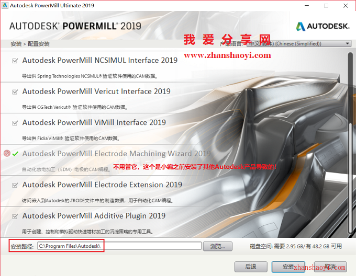The width and height of the screenshot is (356, 276).
Task: Toggle Additive Plugin 2019 checkbox
Action: click(15, 216)
